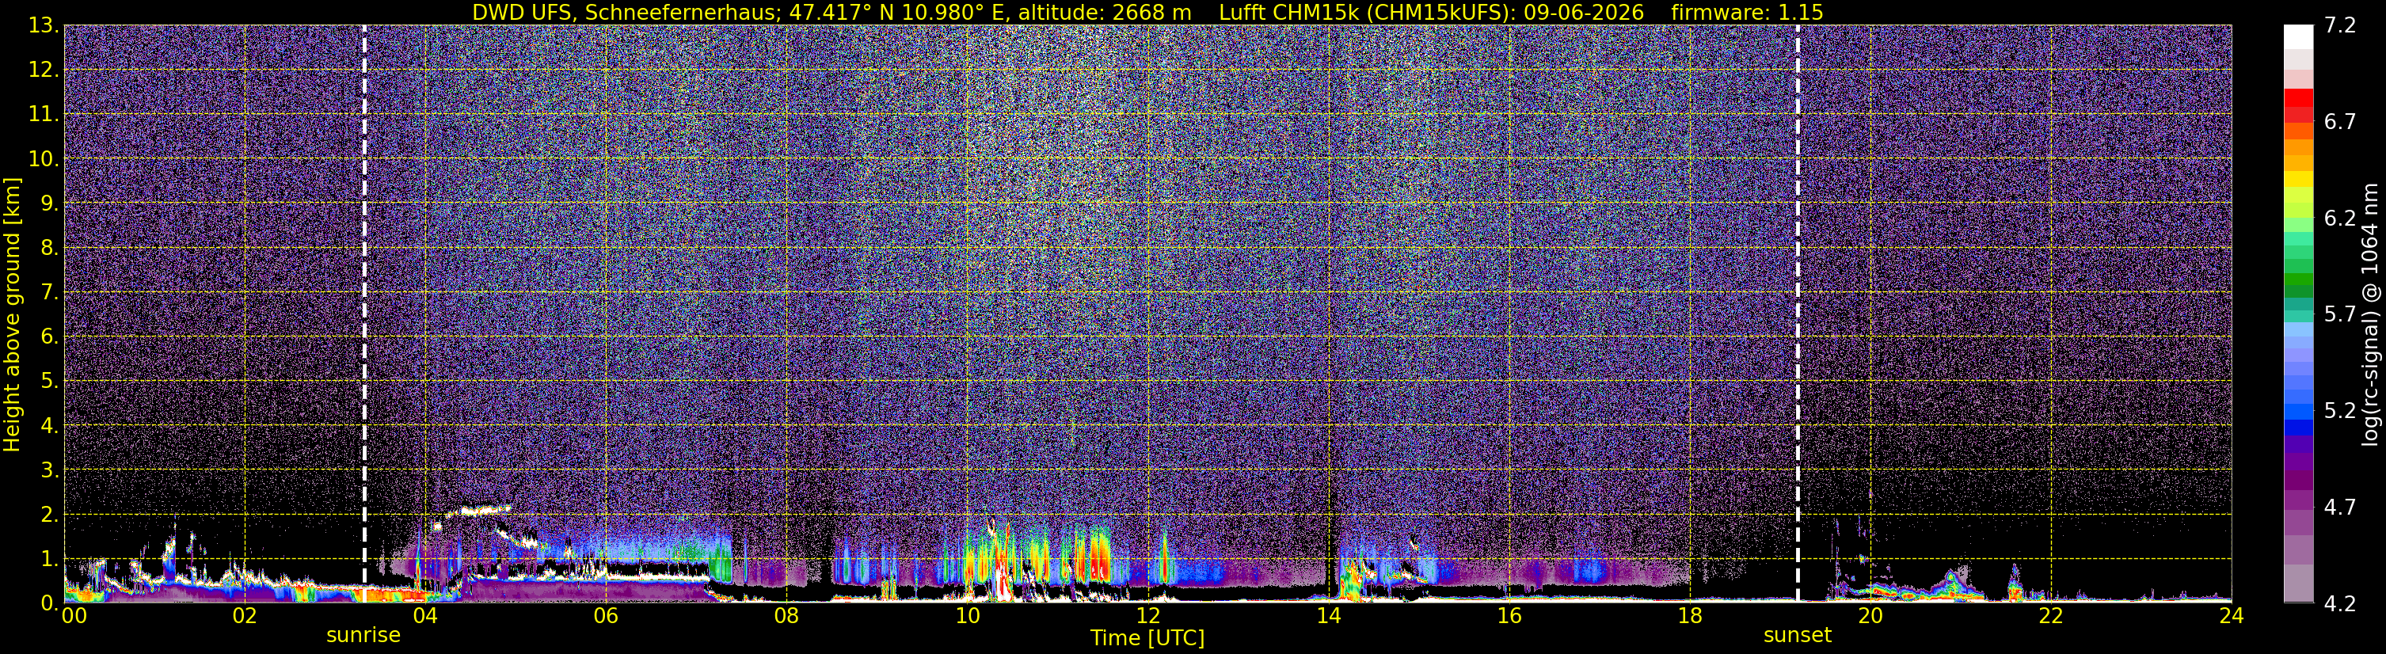Click the colorbar tick value 7.2
Image resolution: width=2386 pixels, height=654 pixels.
point(2340,26)
